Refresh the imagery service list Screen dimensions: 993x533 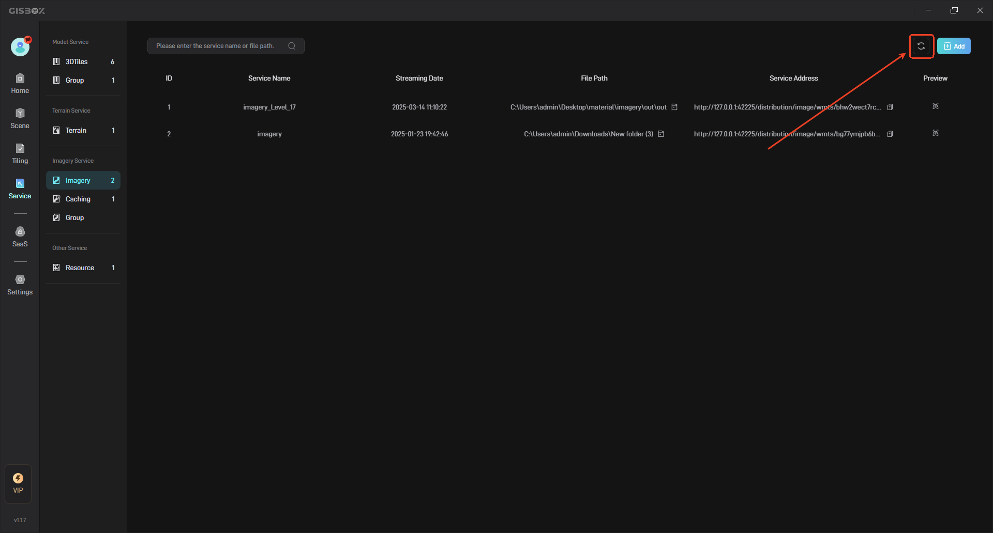click(921, 46)
